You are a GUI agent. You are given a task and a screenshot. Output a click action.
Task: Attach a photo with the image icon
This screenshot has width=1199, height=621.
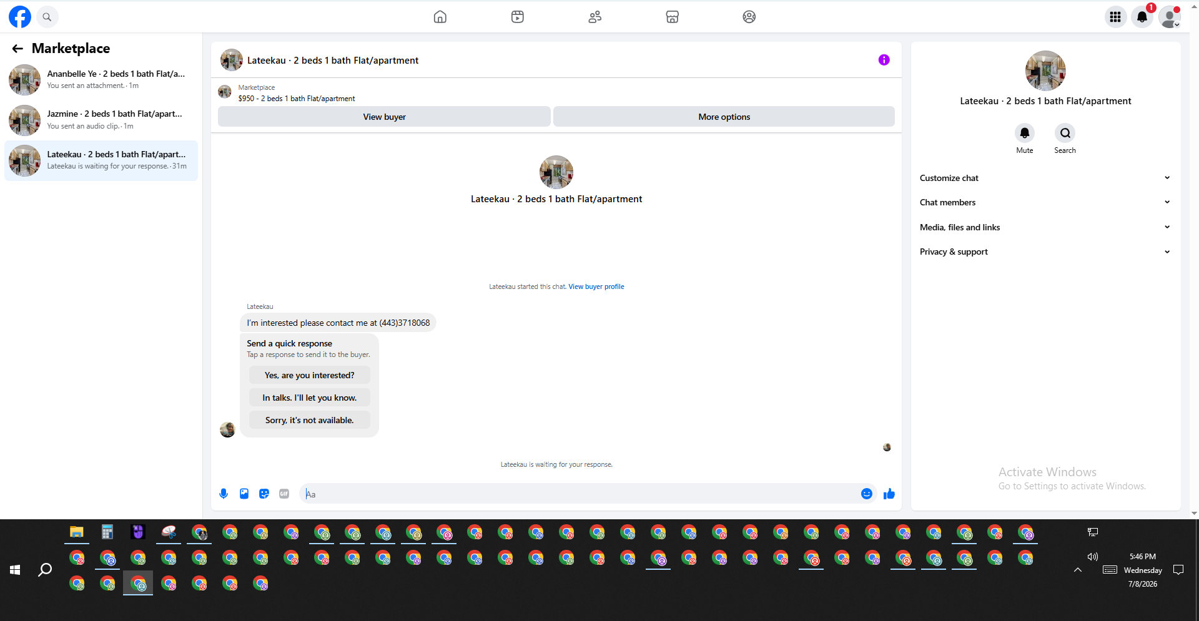(x=244, y=494)
